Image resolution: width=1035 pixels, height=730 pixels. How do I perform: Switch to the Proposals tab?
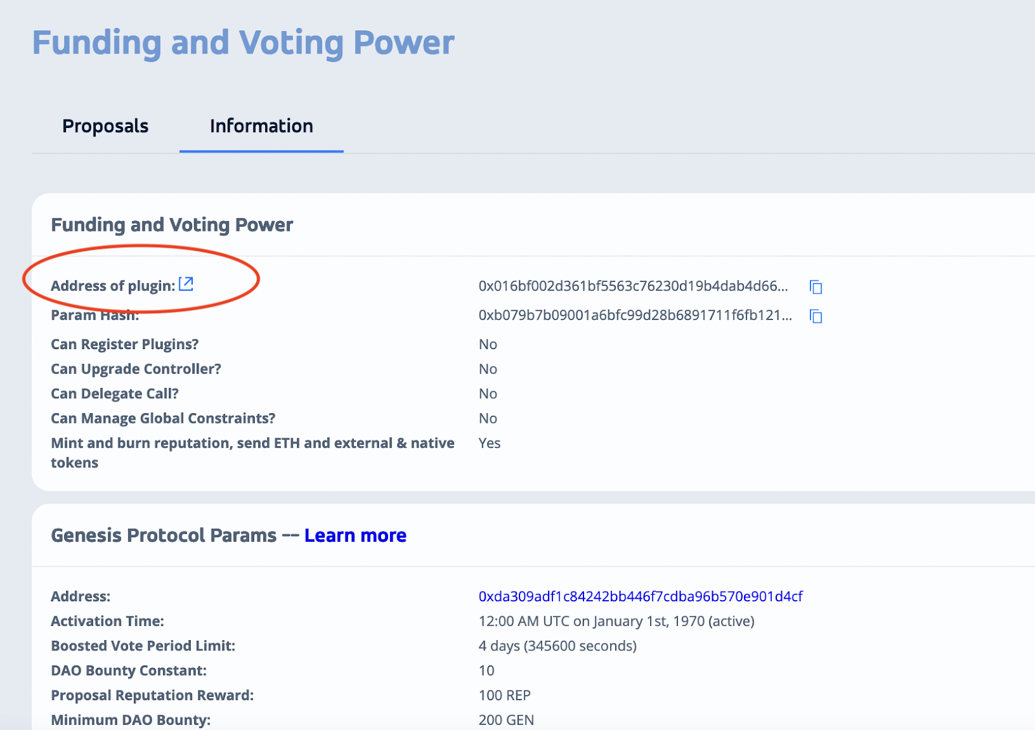(105, 126)
